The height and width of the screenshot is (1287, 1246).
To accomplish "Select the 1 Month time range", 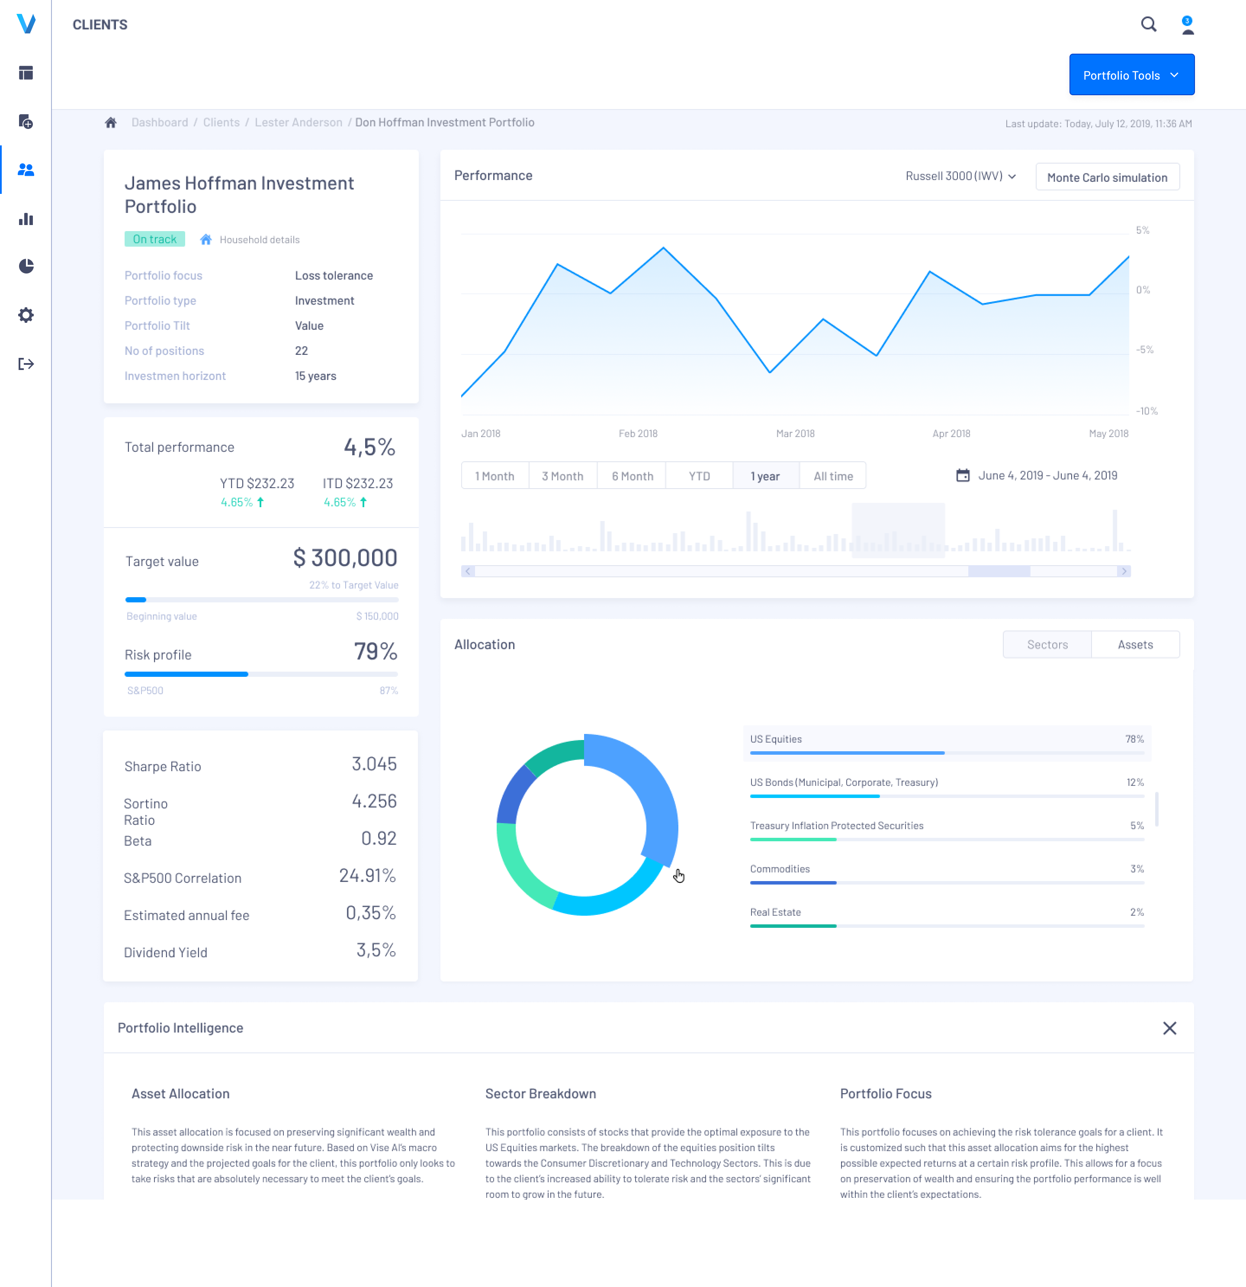I will click(495, 476).
